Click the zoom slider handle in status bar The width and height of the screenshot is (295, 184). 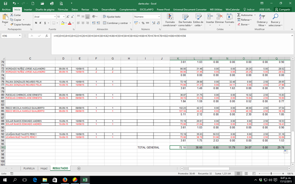tap(271, 174)
